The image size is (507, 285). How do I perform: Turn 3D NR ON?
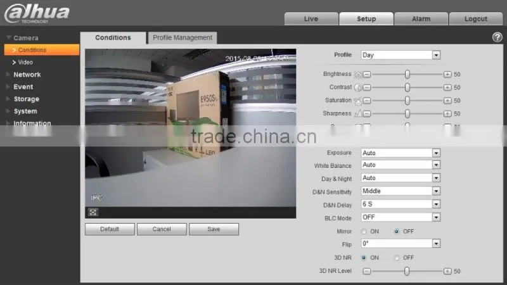[364, 258]
